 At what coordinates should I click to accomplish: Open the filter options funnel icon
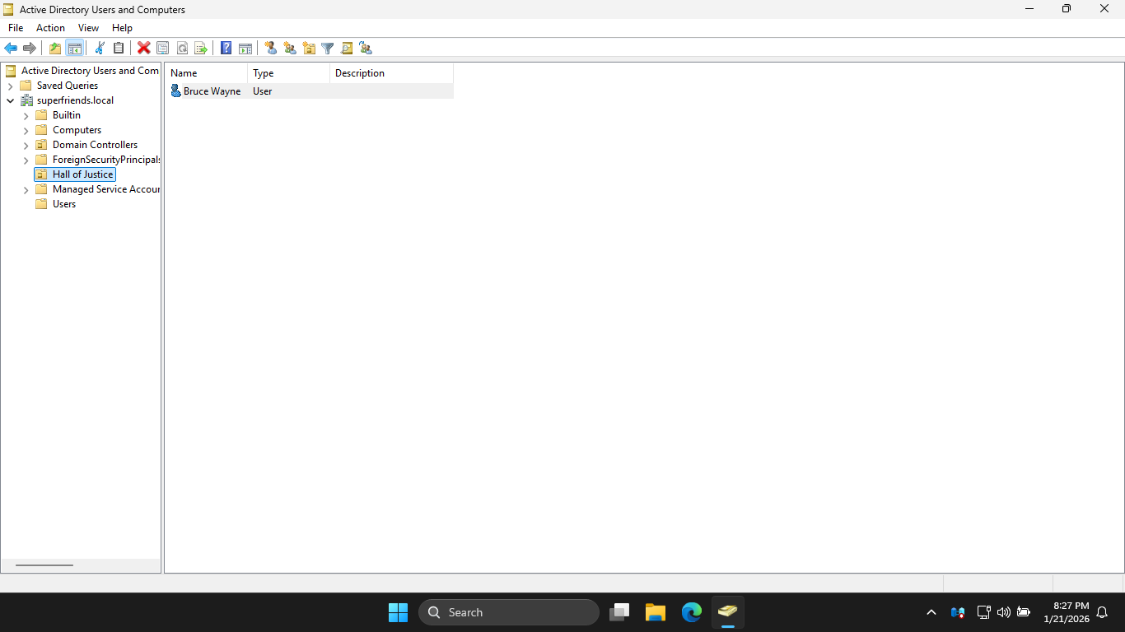pos(328,48)
